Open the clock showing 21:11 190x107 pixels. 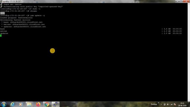[182, 104]
